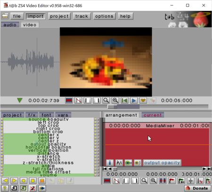Click the yellow key icon on track
This screenshot has width=212, height=192.
[138, 163]
